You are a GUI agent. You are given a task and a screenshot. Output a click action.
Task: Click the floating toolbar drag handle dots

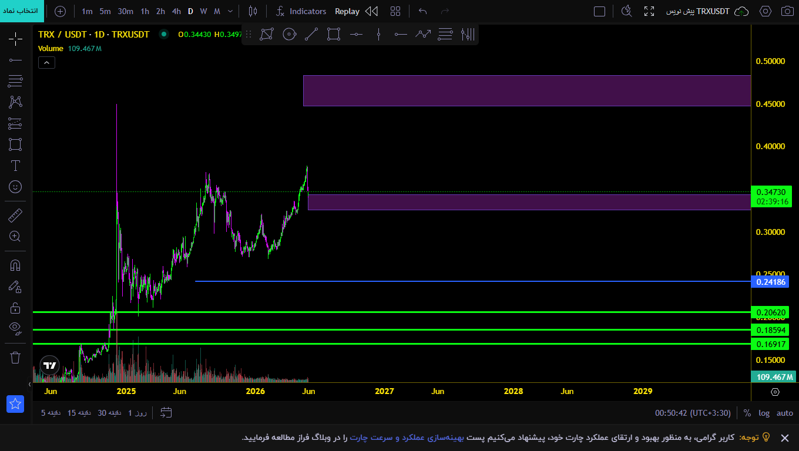(249, 35)
